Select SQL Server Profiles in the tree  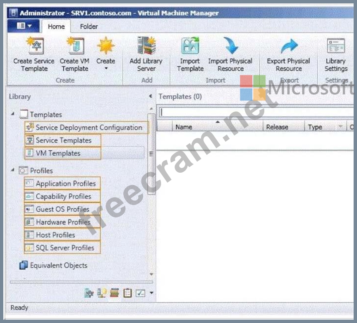click(62, 248)
